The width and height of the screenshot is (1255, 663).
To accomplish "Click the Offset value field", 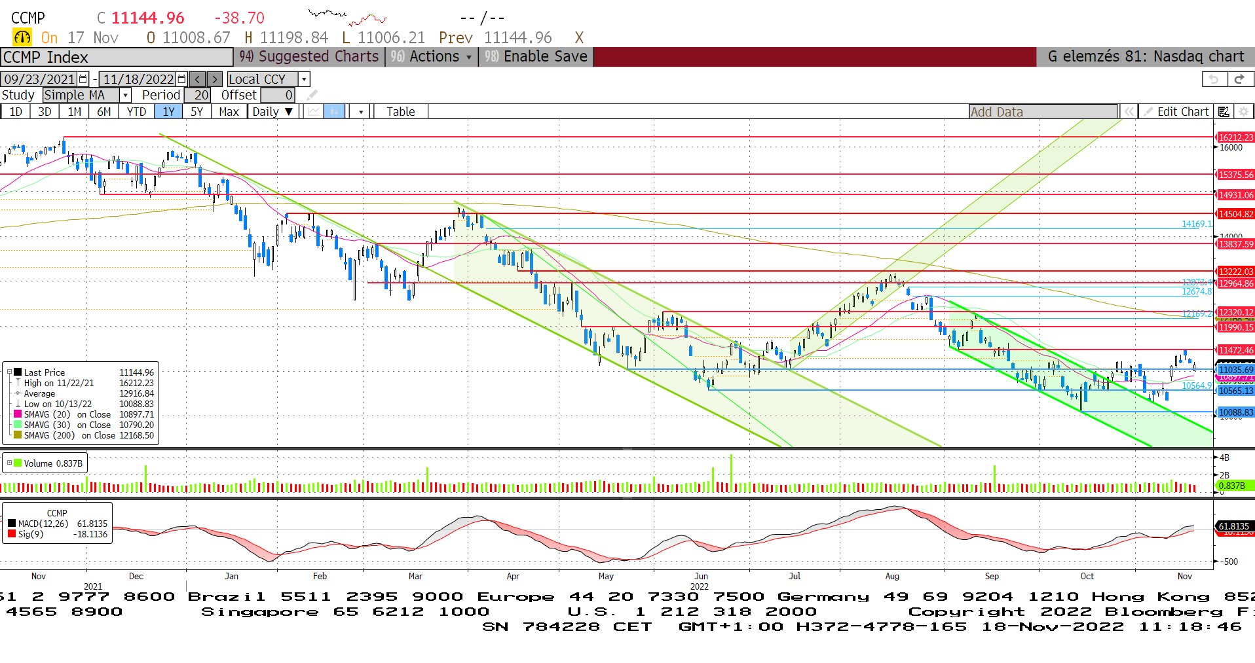I will (278, 96).
